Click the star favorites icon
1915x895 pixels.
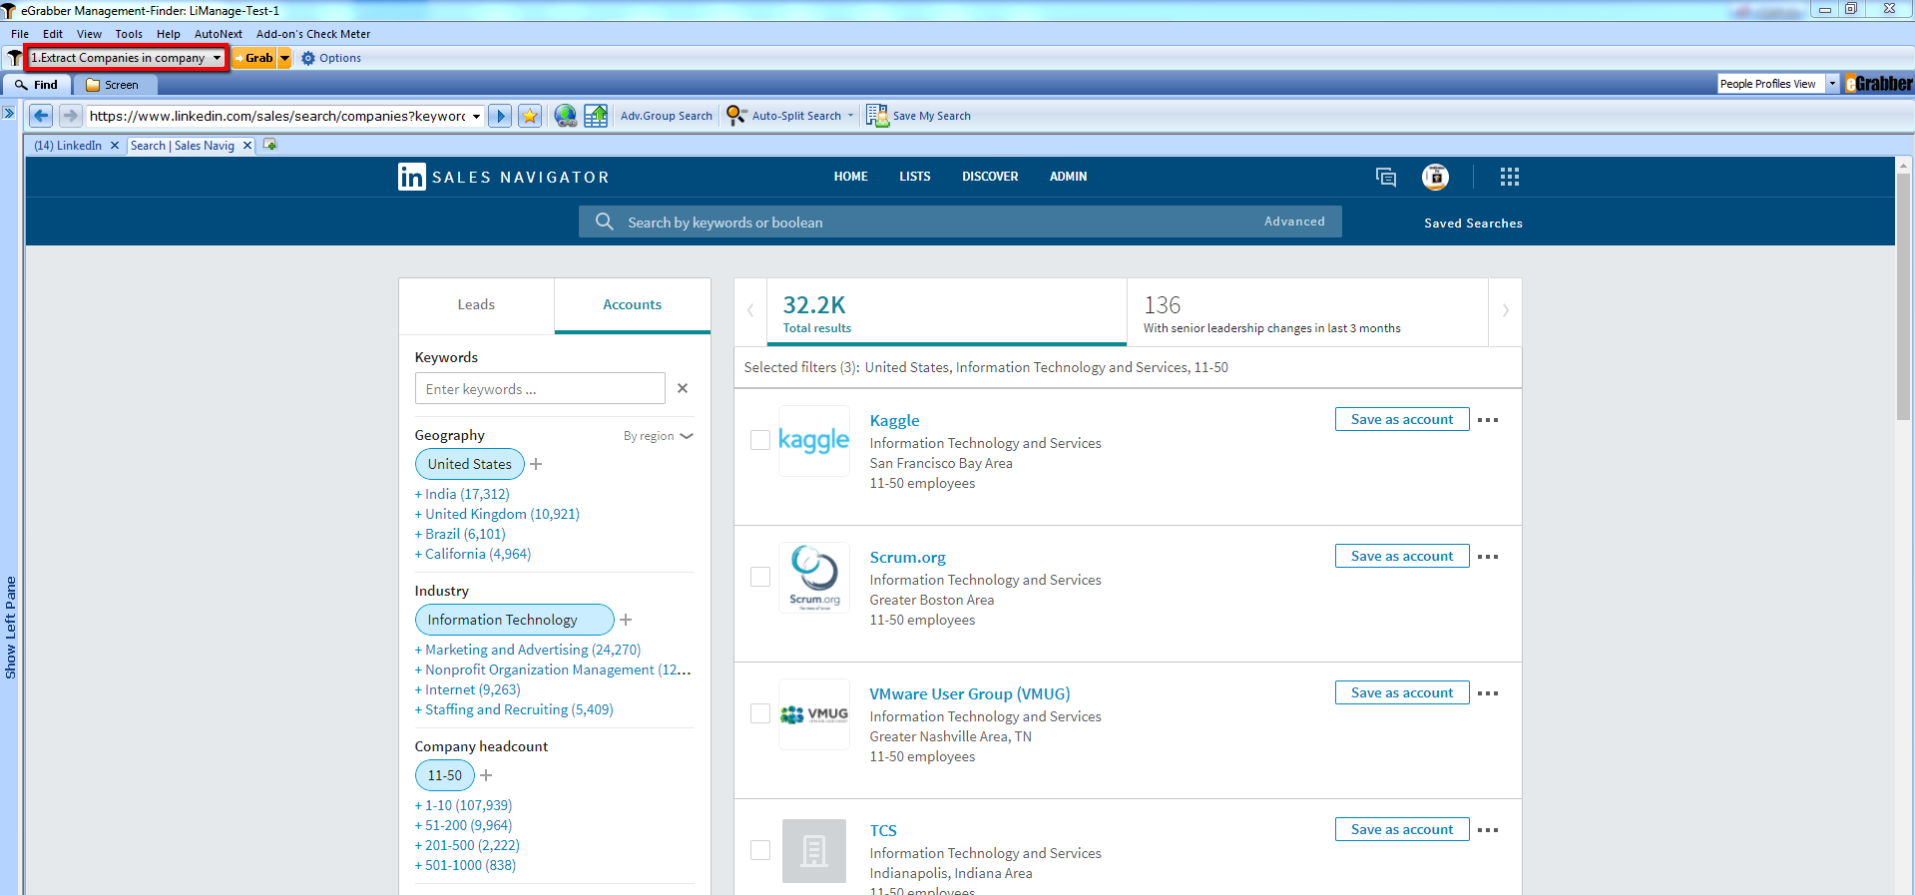point(530,116)
